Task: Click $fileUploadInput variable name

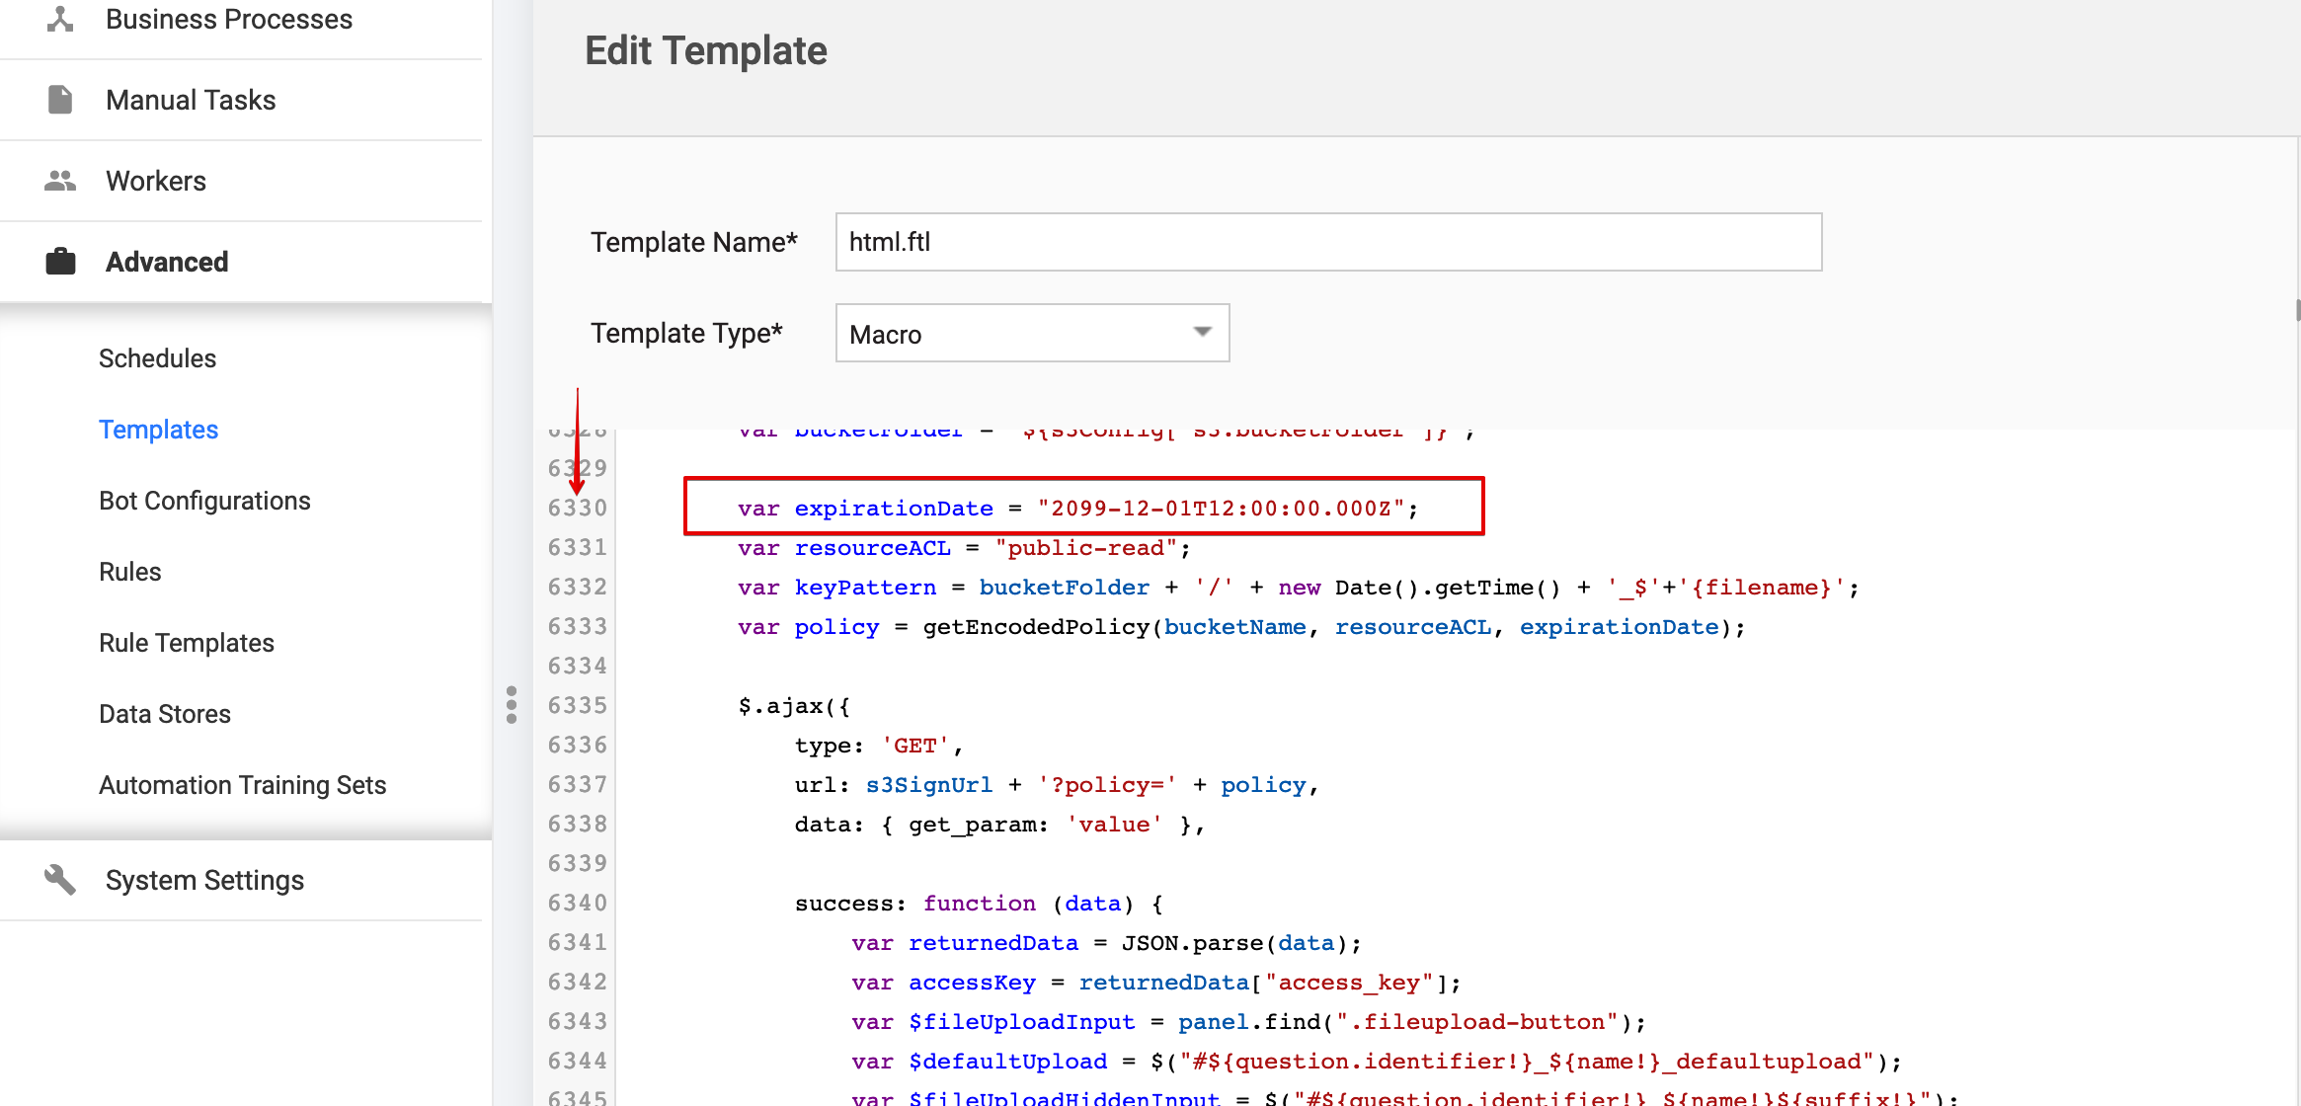Action: click(x=1022, y=1021)
